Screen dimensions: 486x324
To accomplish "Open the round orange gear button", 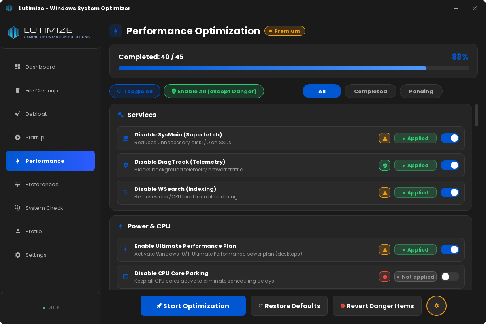I will pyautogui.click(x=437, y=306).
